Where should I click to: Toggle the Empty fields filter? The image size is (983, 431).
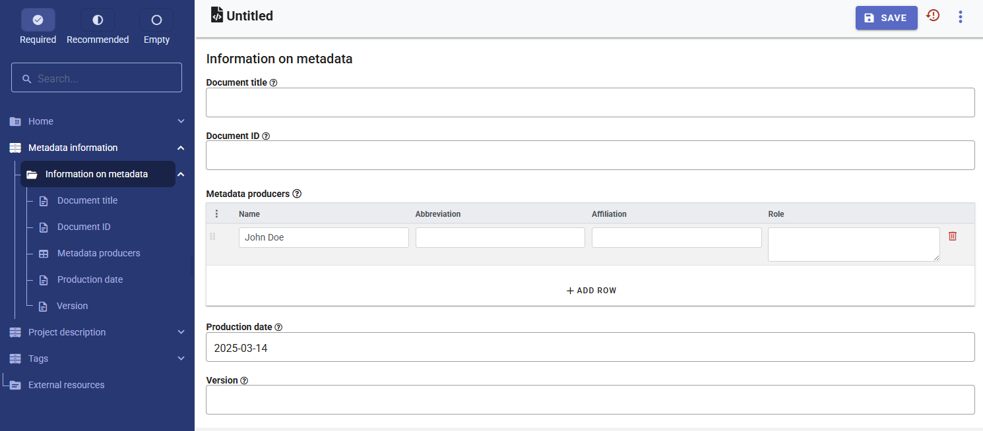(156, 20)
